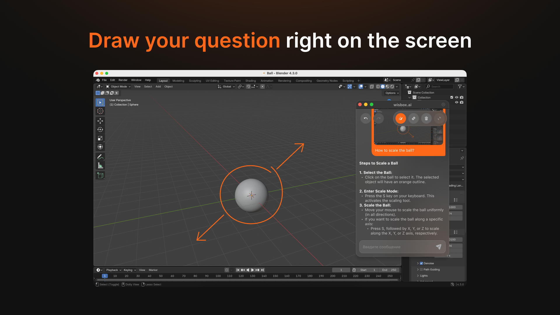Switch to the Sculpting workspace tab
Screen dimensions: 560x315
(x=195, y=81)
